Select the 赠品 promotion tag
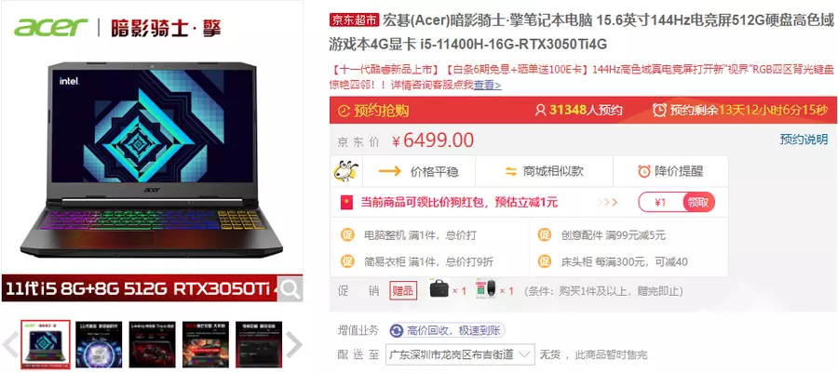838x373 pixels. (x=403, y=291)
